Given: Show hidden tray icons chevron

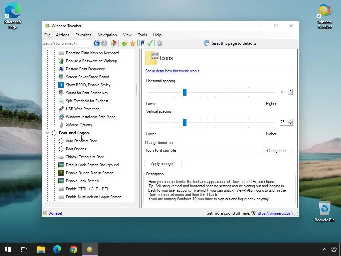Looking at the screenshot, I should pyautogui.click(x=324, y=249).
